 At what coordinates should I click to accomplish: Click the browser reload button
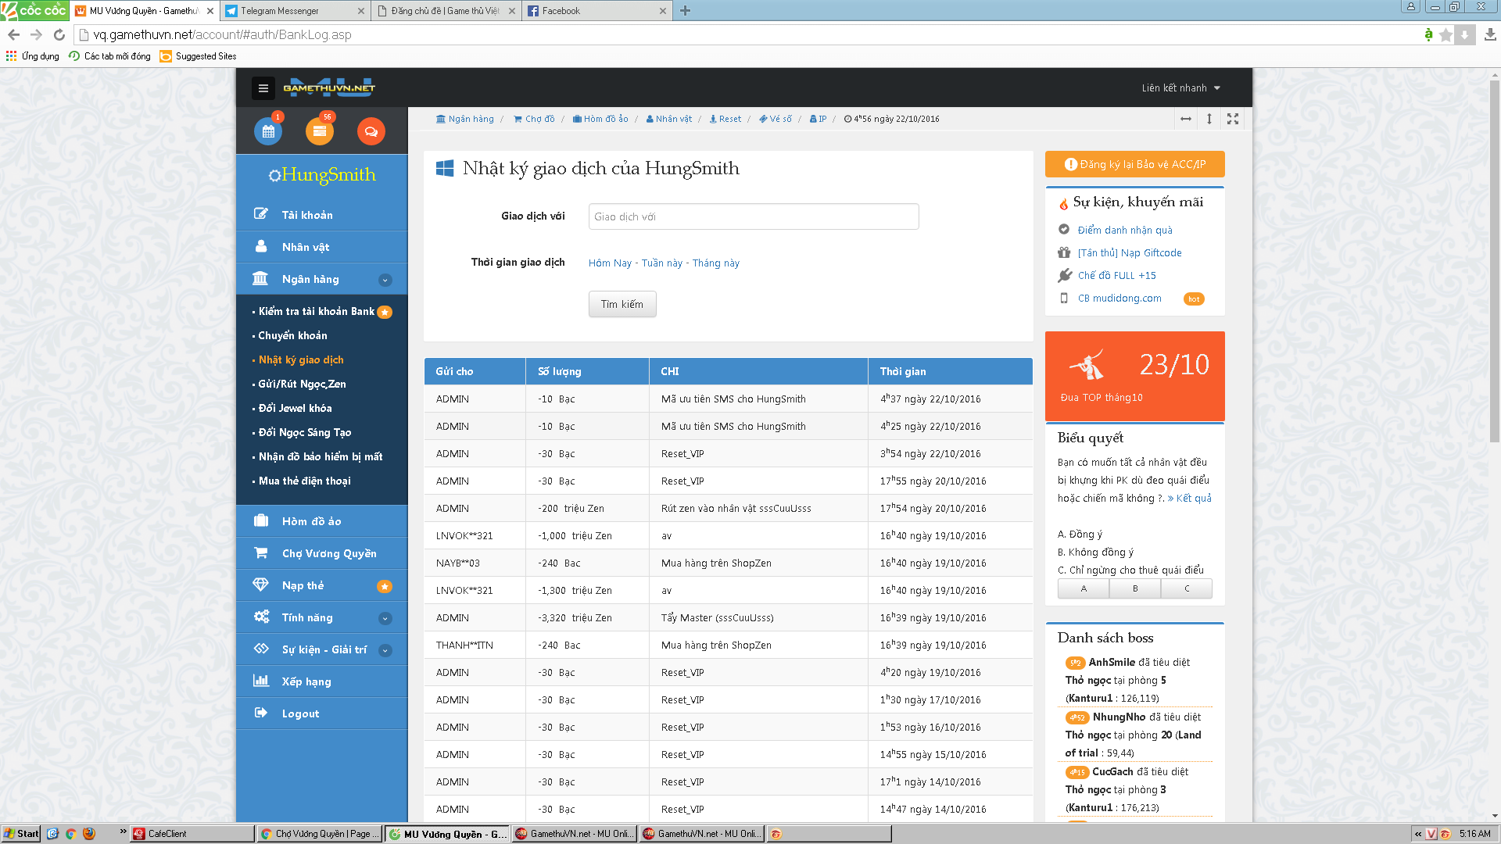59,34
